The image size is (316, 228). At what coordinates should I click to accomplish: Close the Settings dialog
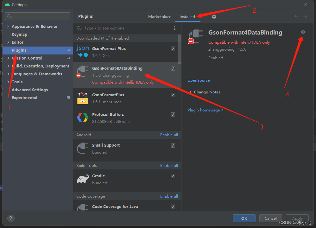306,4
